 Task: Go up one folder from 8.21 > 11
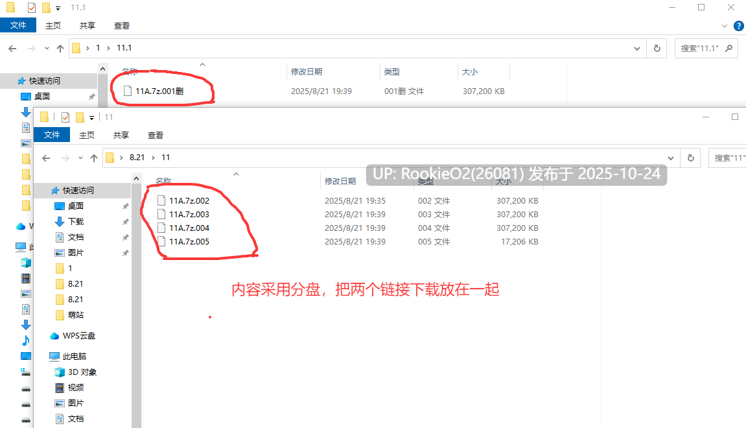coord(94,158)
